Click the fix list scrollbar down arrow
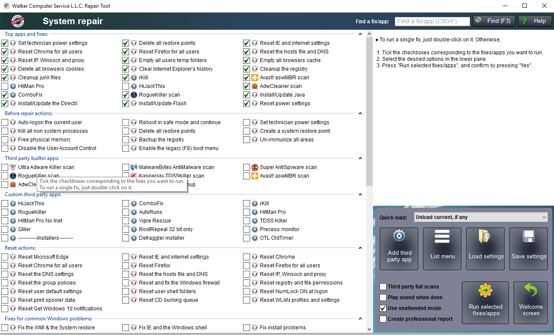 coord(369,329)
